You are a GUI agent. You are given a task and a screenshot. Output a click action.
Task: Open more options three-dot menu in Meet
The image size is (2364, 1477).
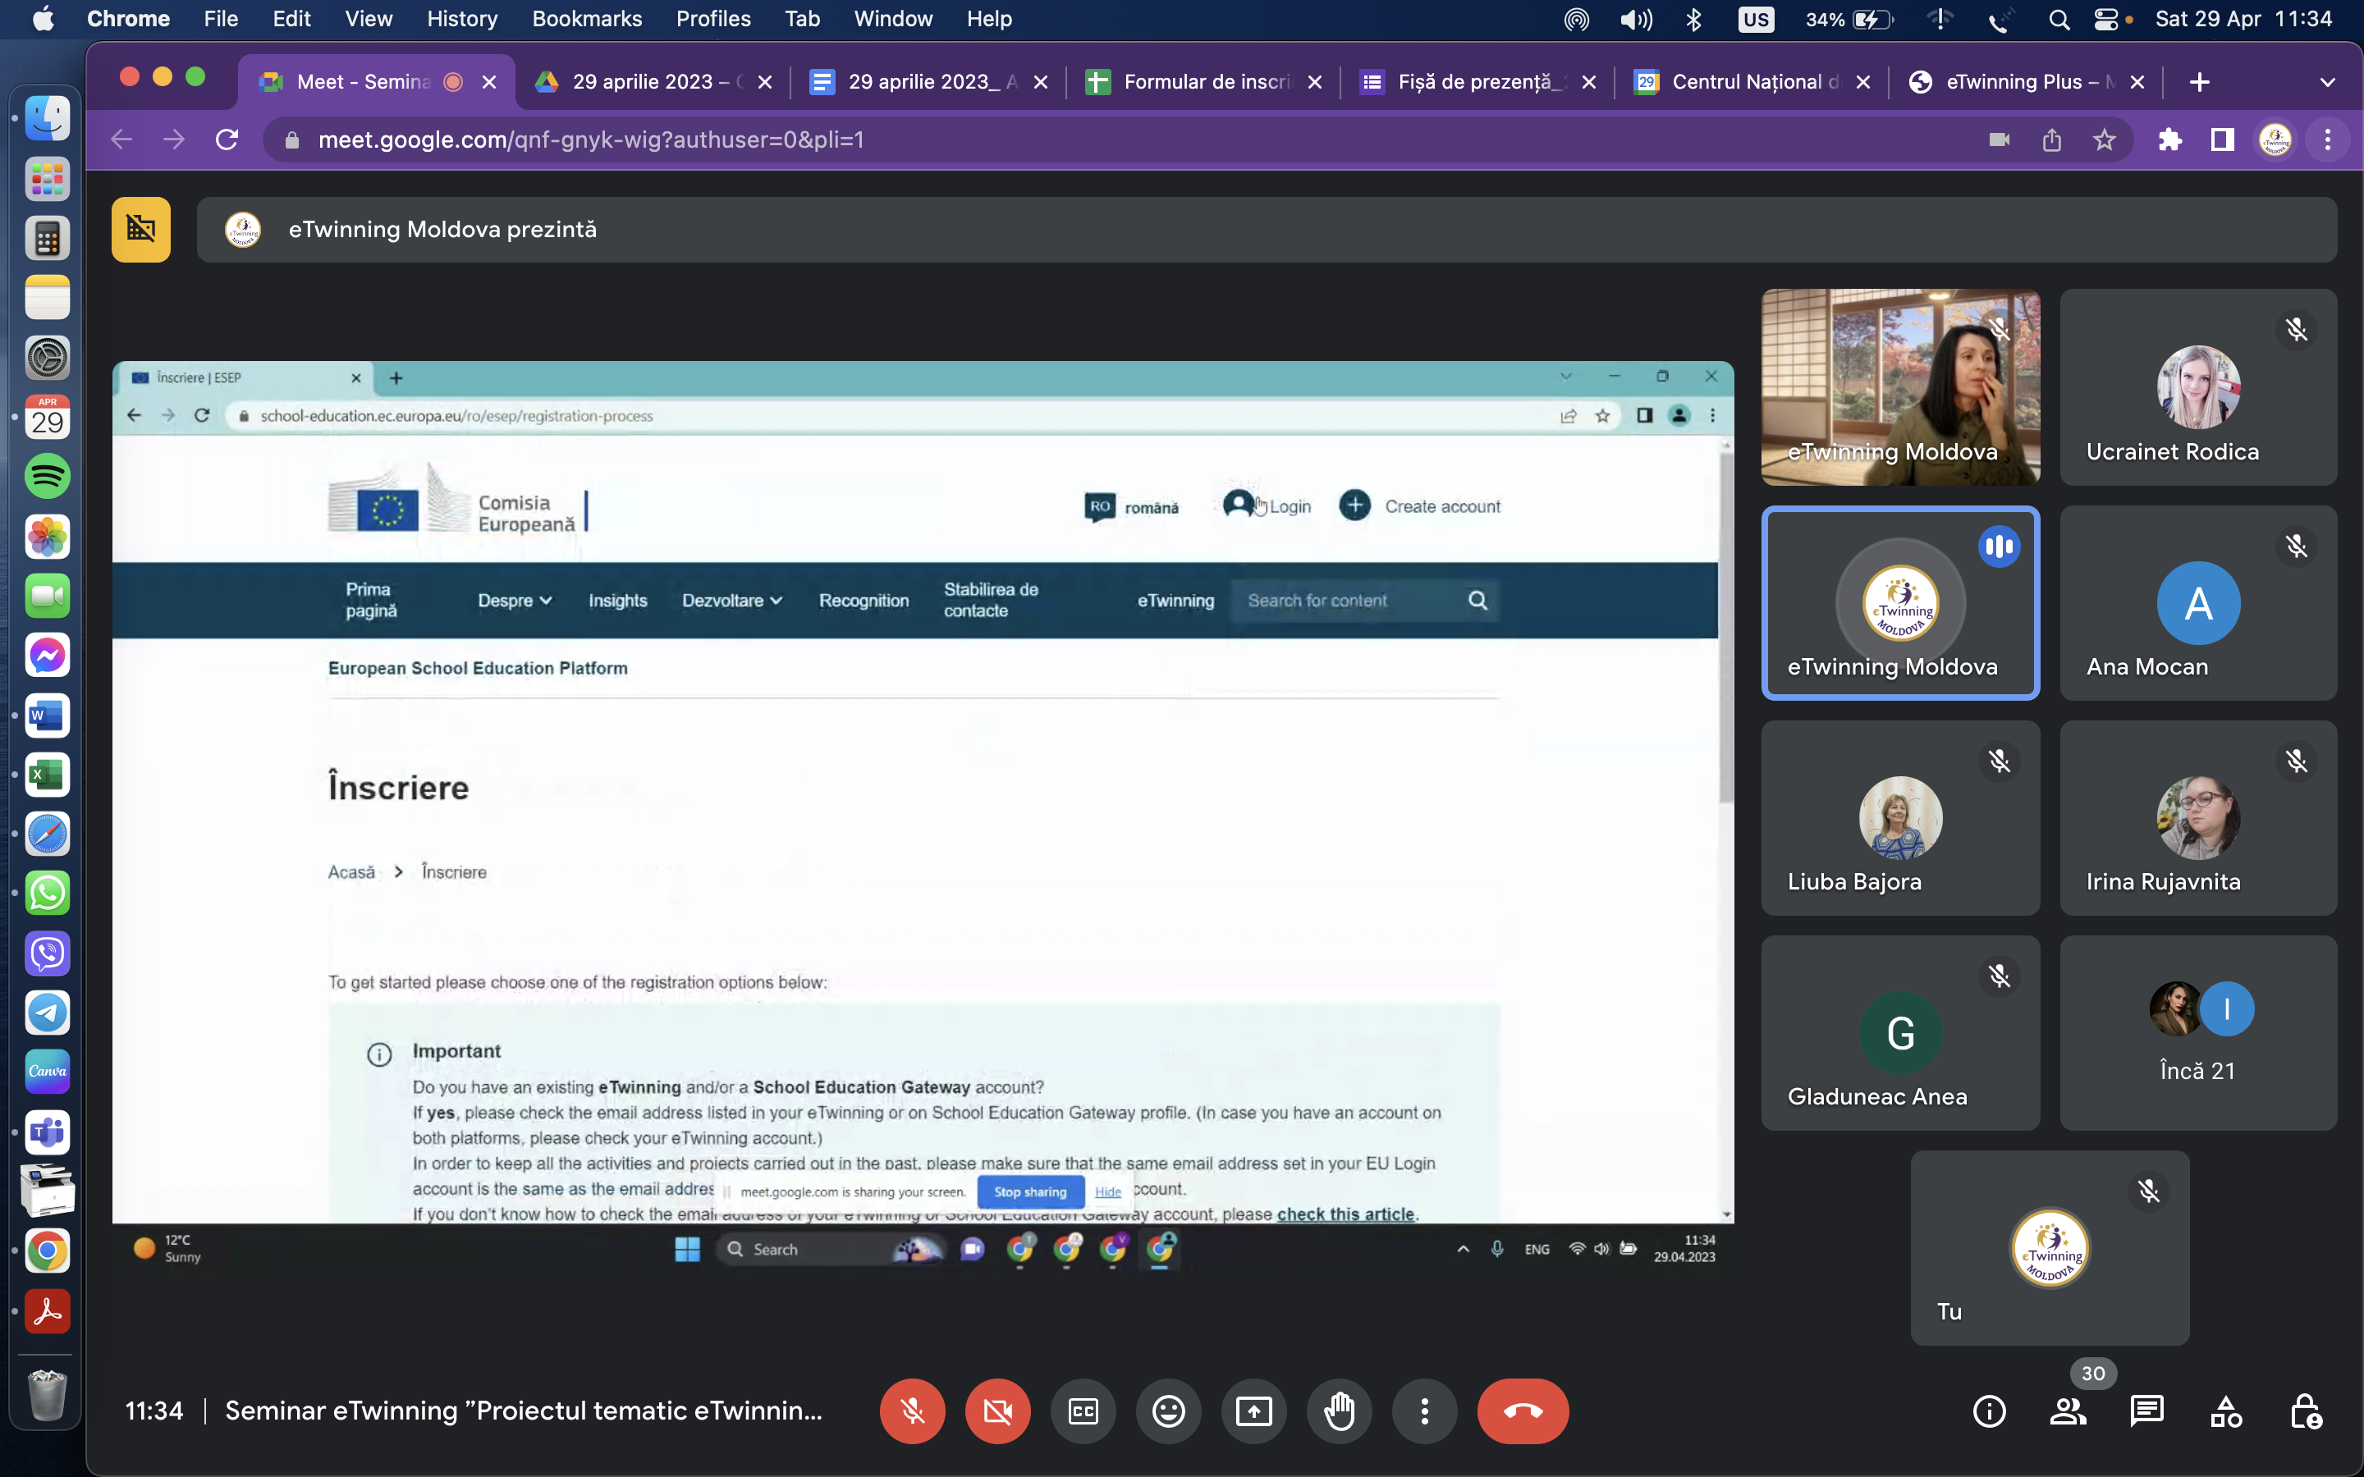(1424, 1411)
